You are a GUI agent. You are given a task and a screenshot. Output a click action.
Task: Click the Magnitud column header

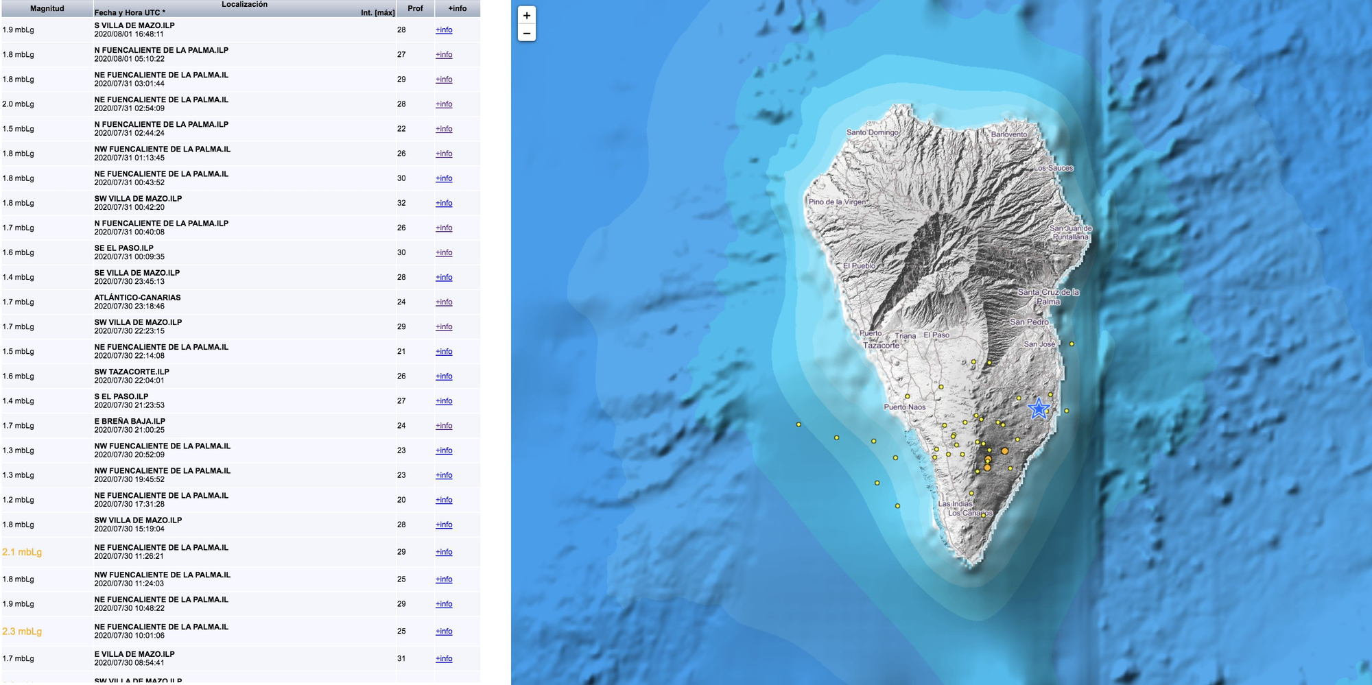coord(47,8)
